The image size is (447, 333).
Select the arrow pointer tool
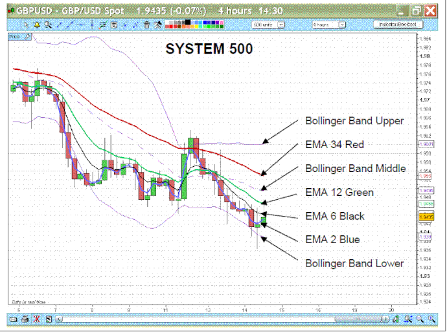pyautogui.click(x=26, y=25)
